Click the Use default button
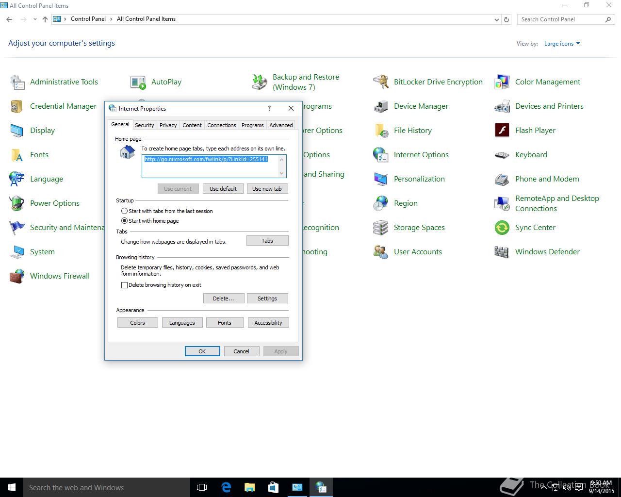Image resolution: width=621 pixels, height=497 pixels. 223,189
